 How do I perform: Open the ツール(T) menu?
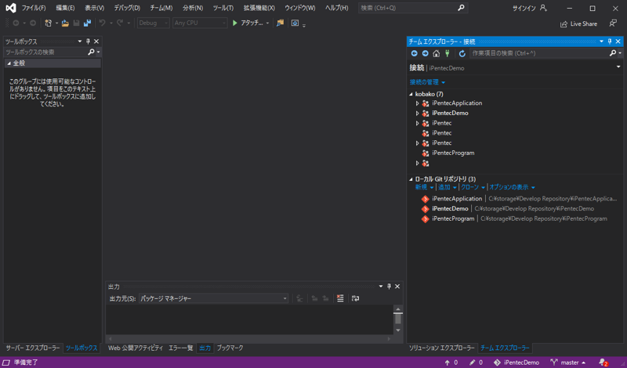tap(223, 8)
